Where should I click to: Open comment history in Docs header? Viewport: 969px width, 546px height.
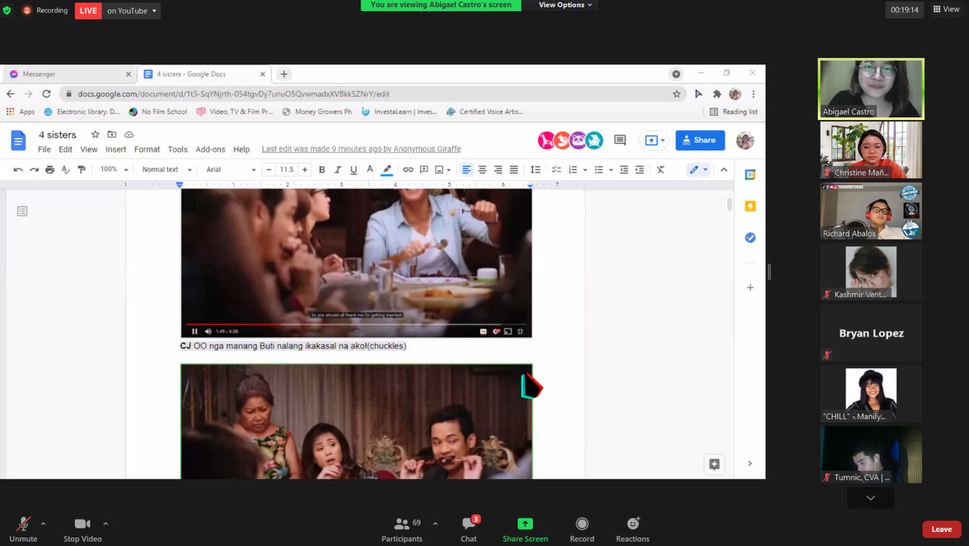point(620,140)
